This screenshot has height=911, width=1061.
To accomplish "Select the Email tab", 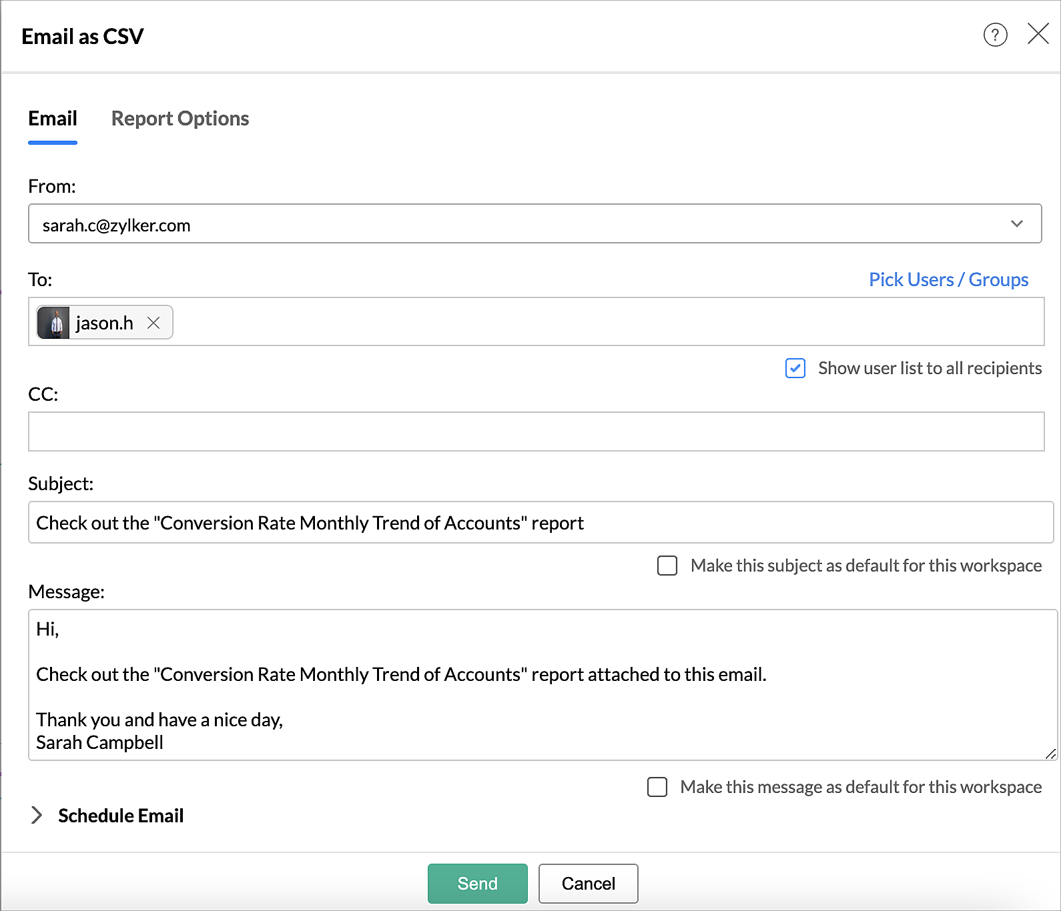I will (x=53, y=119).
